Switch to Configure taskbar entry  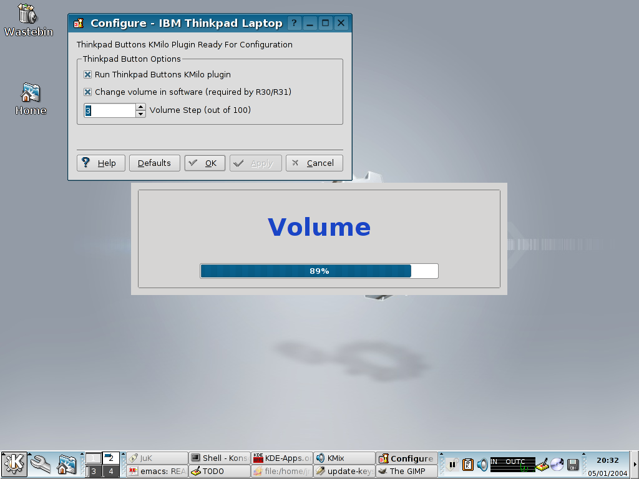click(407, 458)
